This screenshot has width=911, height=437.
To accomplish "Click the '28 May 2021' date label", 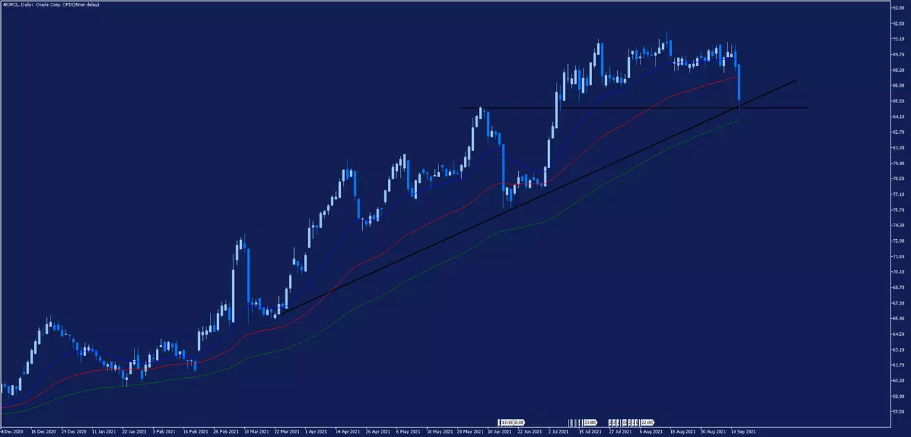I will [x=470, y=431].
